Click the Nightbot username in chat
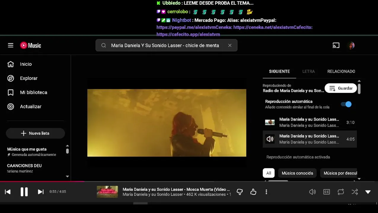Image resolution: width=378 pixels, height=213 pixels. click(x=181, y=20)
